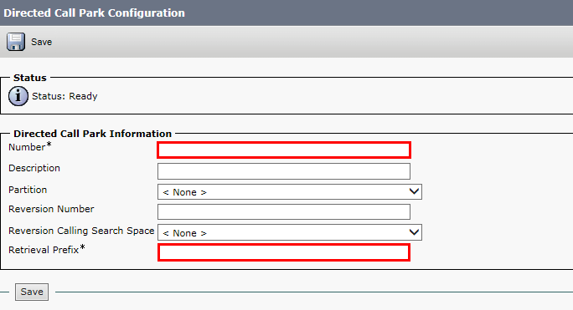Select the Save text in the top toolbar
This screenshot has width=573, height=310.
tap(41, 42)
